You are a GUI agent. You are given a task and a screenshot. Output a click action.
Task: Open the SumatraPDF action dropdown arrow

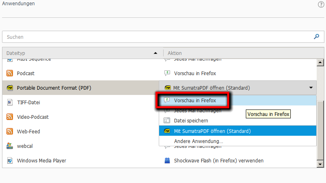click(x=311, y=88)
